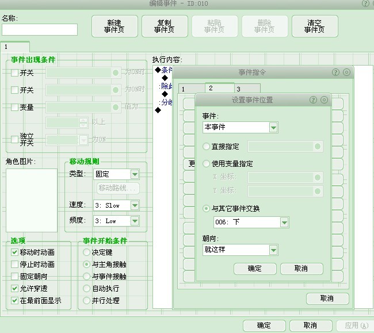Click 取消 in 设置事件位置 dialog

click(x=302, y=269)
